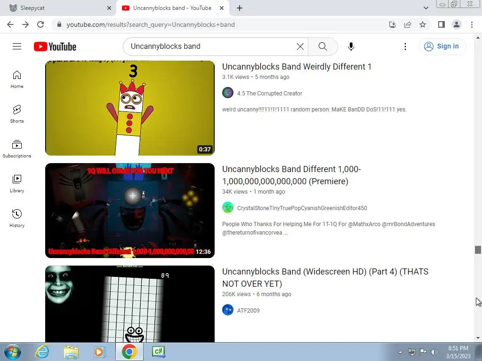The width and height of the screenshot is (482, 361).
Task: Open Chrome three-dot menu
Action: click(472, 24)
